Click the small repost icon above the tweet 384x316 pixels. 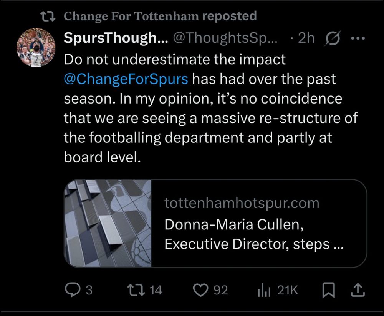49,16
